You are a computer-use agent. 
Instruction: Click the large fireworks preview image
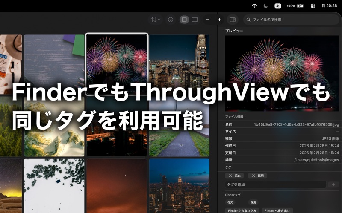click(x=282, y=73)
